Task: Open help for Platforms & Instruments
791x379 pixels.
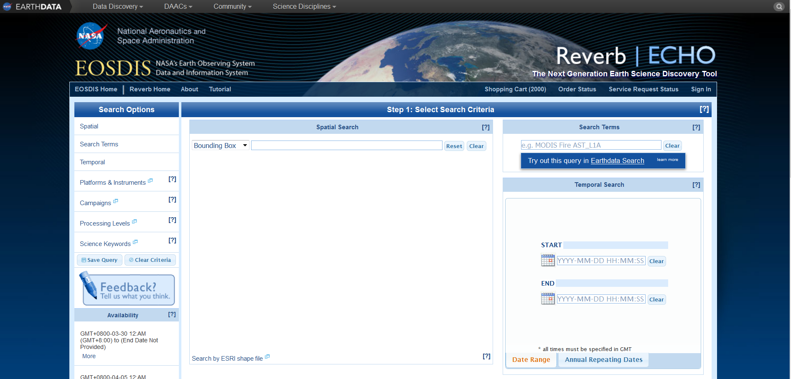Action: click(x=172, y=179)
